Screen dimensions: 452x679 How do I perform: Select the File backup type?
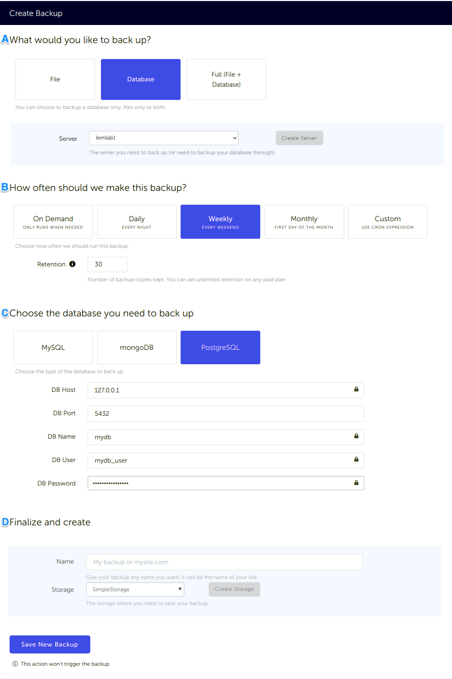point(55,79)
